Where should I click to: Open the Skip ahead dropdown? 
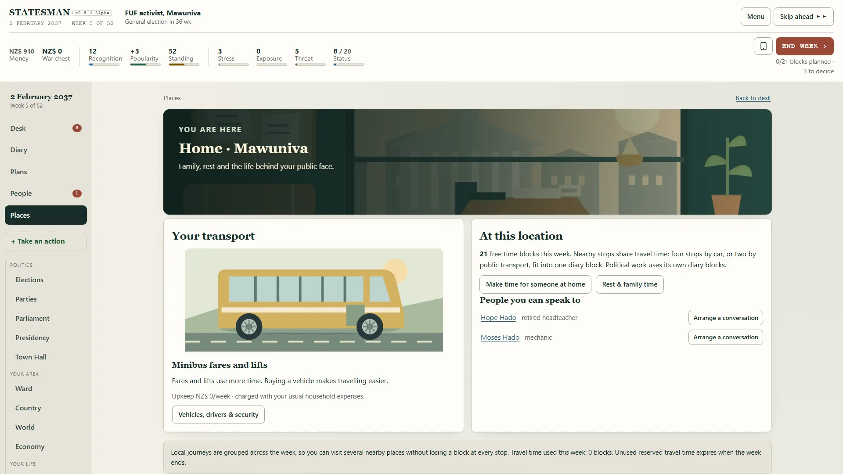(803, 17)
